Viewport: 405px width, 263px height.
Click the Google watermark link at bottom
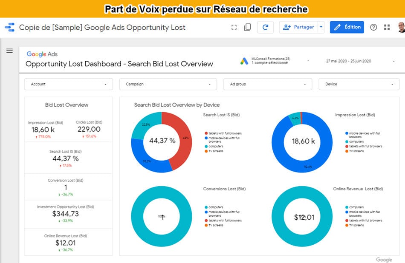pyautogui.click(x=384, y=260)
